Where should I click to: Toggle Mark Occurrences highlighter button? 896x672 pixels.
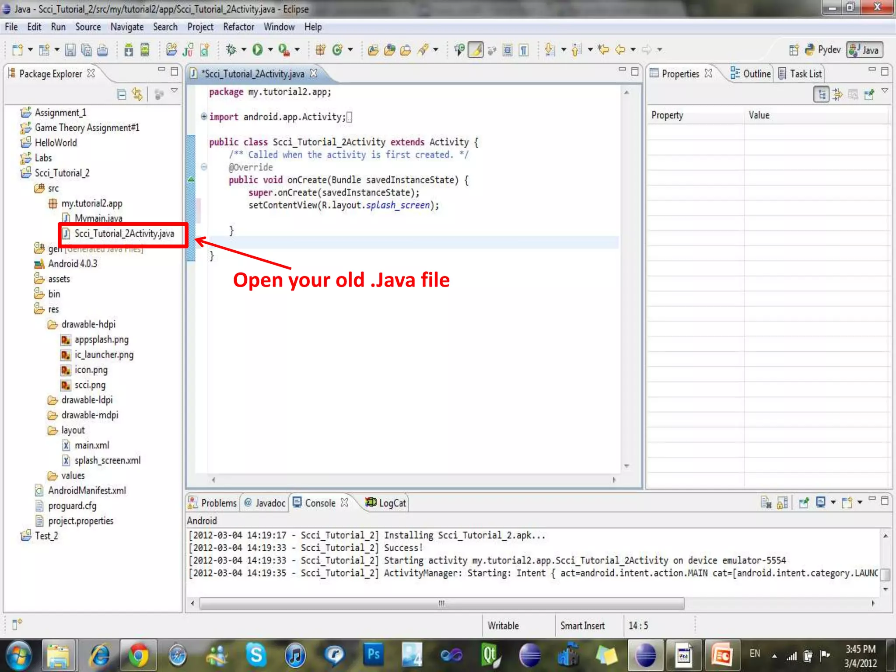tap(476, 50)
